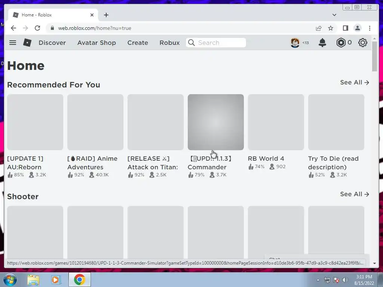The width and height of the screenshot is (383, 287).
Task: Reload the page with refresh icon
Action: (x=37, y=28)
